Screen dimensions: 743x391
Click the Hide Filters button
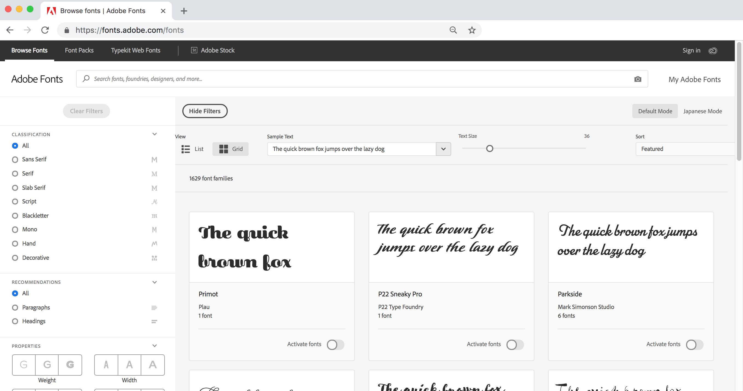pyautogui.click(x=205, y=111)
